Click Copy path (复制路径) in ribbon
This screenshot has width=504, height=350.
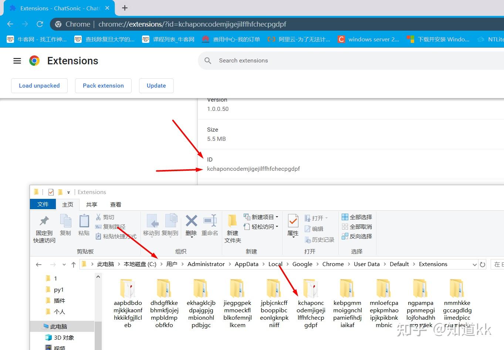[111, 227]
